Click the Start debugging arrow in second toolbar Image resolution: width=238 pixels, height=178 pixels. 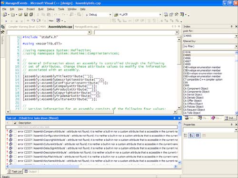pos(6,21)
